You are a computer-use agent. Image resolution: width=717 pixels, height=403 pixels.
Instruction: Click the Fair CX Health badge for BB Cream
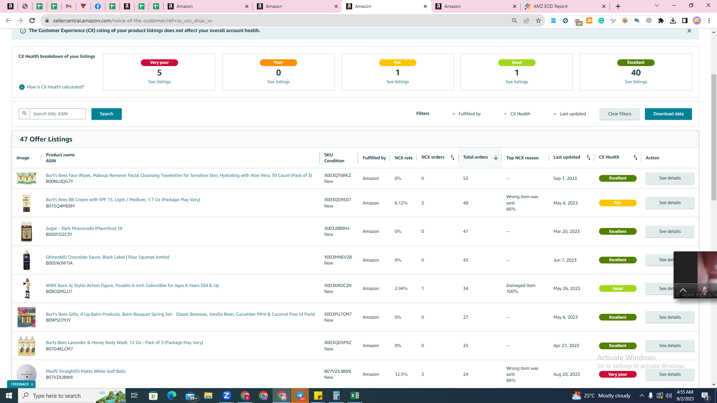[x=618, y=203]
